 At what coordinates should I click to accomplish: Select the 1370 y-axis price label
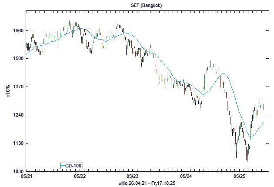click(17, 87)
